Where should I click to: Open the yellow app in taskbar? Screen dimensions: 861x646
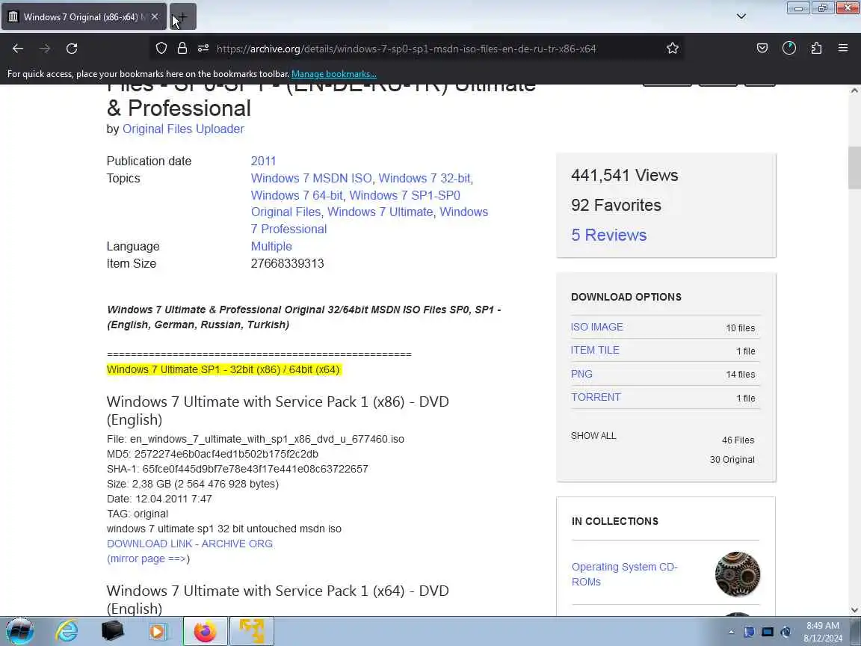click(x=251, y=630)
